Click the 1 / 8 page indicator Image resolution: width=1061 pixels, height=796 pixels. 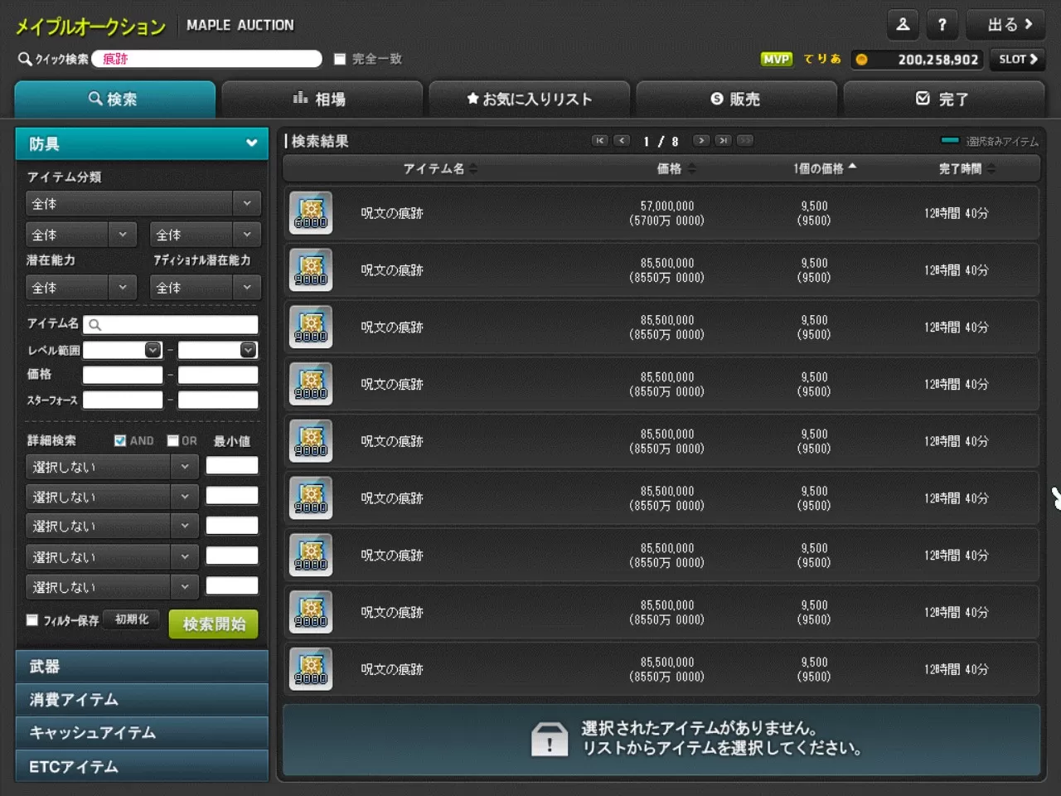[661, 142]
